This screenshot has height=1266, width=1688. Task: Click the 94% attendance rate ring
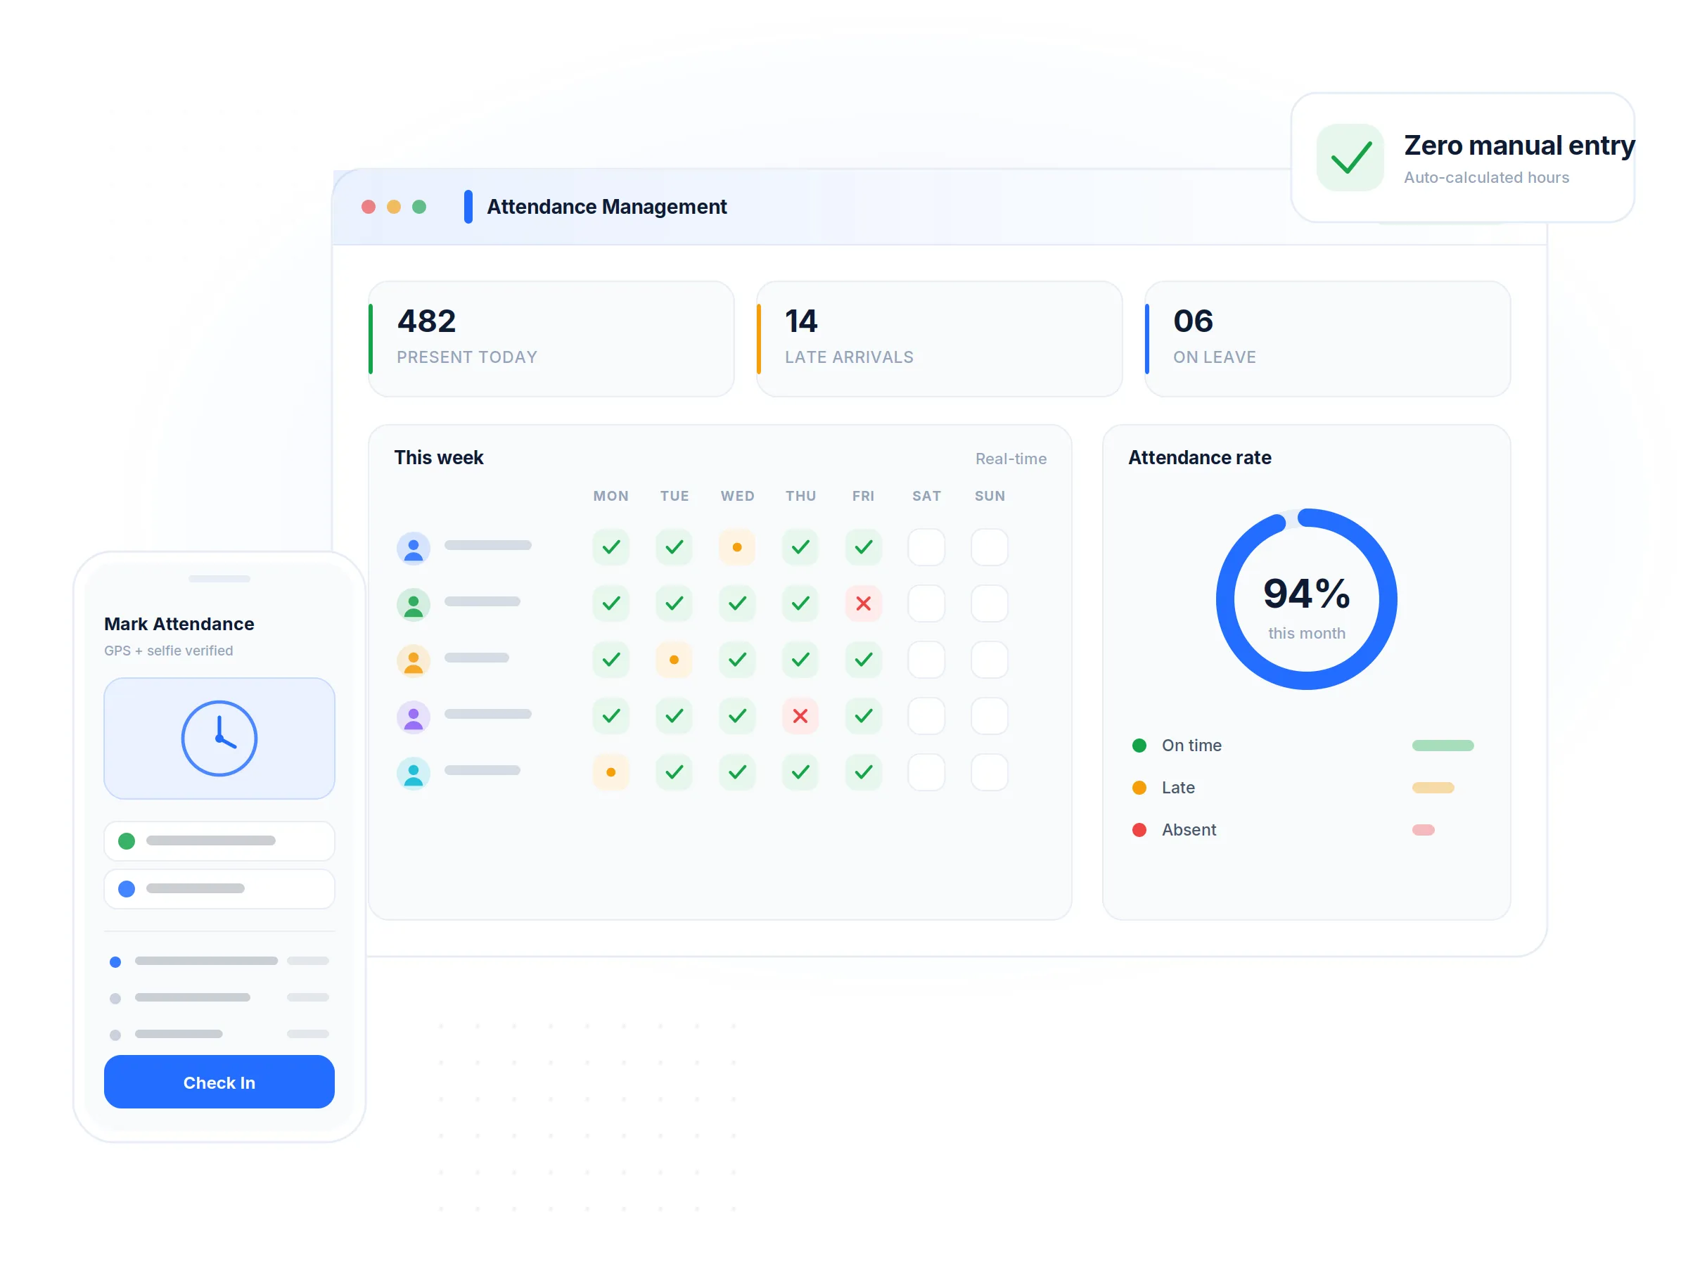[x=1307, y=599]
